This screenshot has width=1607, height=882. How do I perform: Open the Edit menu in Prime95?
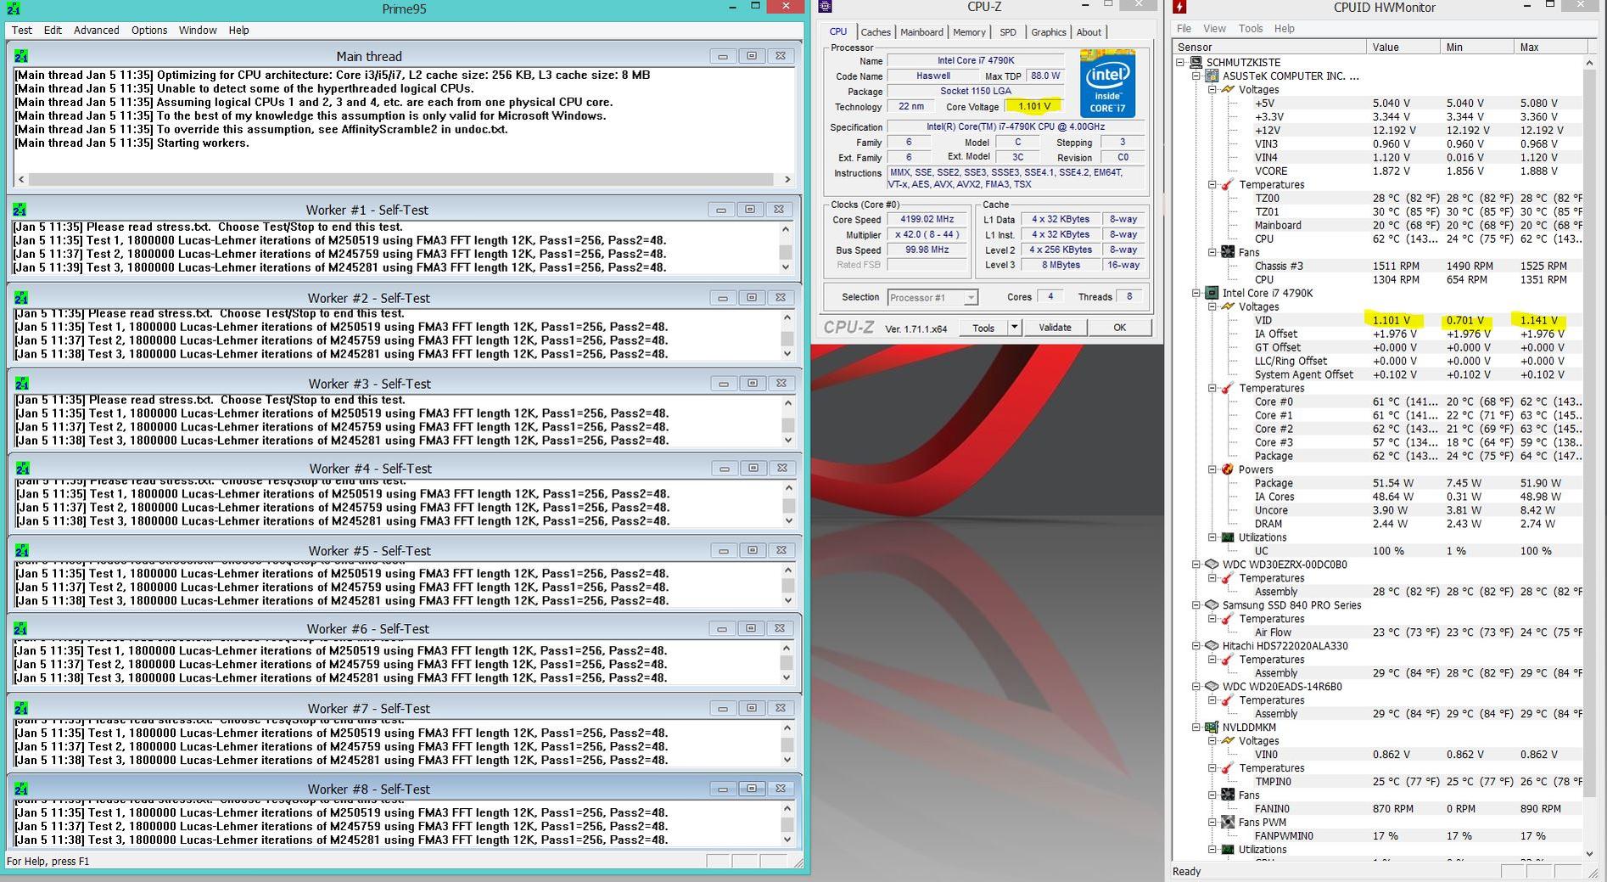click(53, 30)
